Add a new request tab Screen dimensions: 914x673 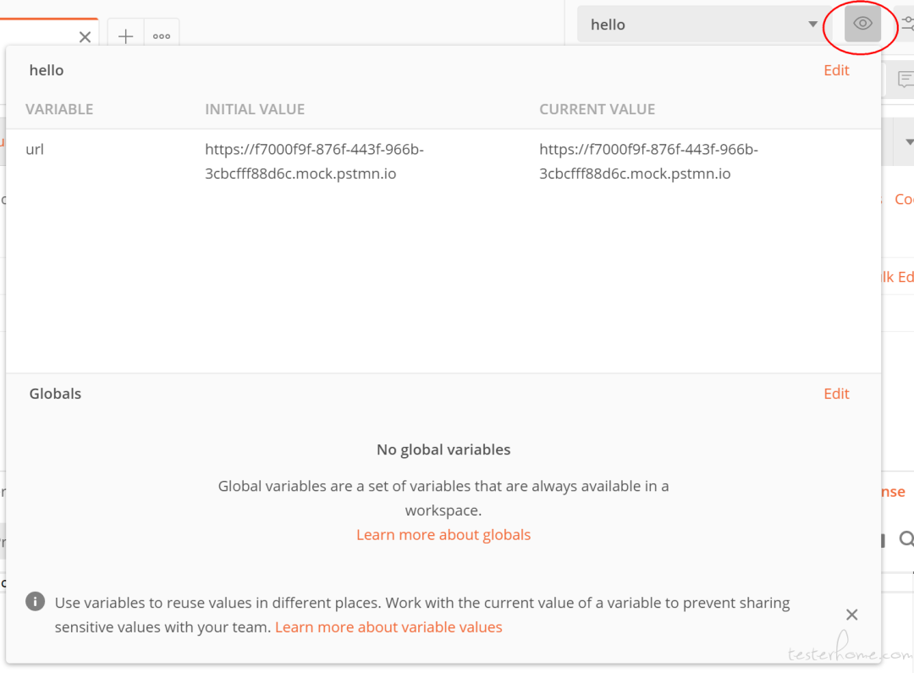(x=125, y=36)
